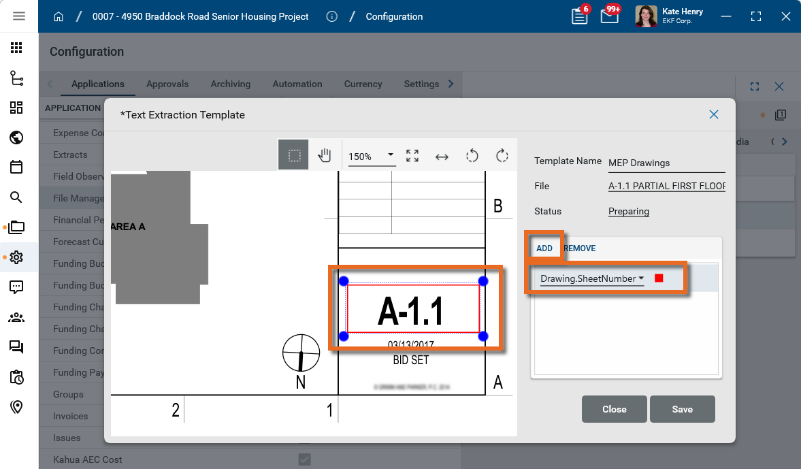Open the tasks clipboard notifications
This screenshot has height=469, width=801.
(580, 16)
